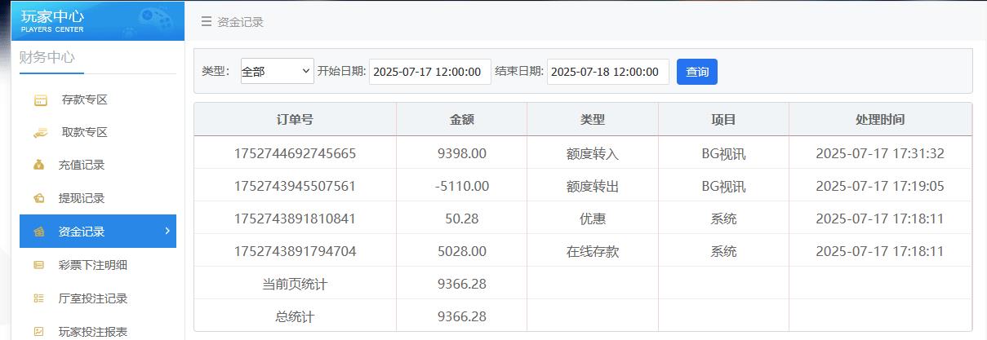Click the 取款专区 hand icon
987x340 pixels.
point(40,133)
